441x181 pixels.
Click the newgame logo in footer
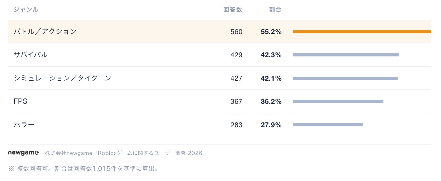24,153
